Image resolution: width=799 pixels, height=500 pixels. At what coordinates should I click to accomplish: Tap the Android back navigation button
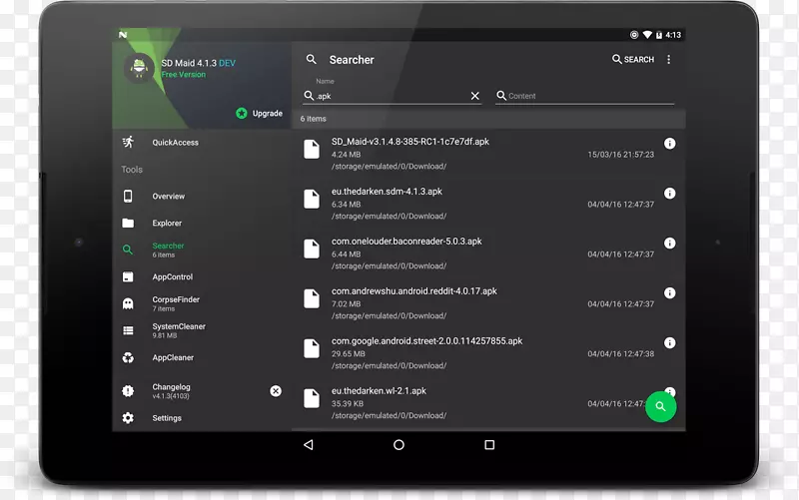tap(309, 445)
